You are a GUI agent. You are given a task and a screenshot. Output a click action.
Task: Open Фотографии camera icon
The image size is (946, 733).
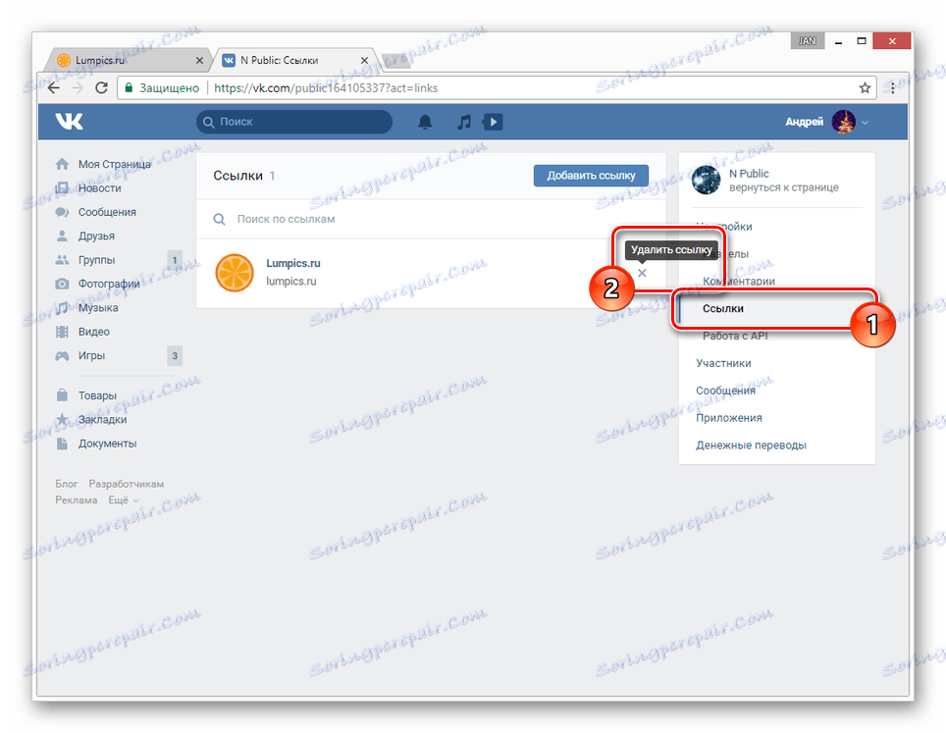[62, 284]
